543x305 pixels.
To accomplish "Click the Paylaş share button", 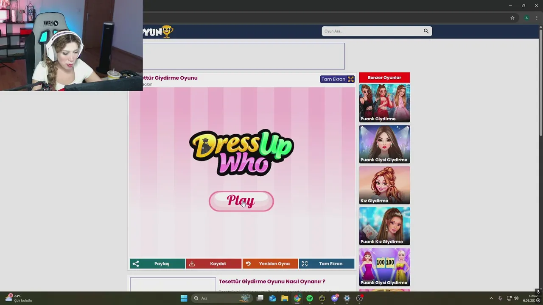I will 157,263.
